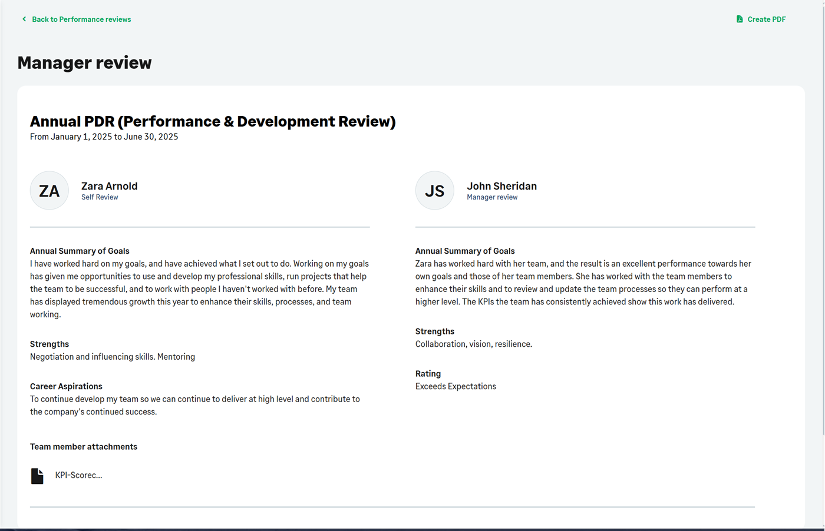
Task: Click Collaboration, vision, resilience strengths text
Action: (x=473, y=344)
